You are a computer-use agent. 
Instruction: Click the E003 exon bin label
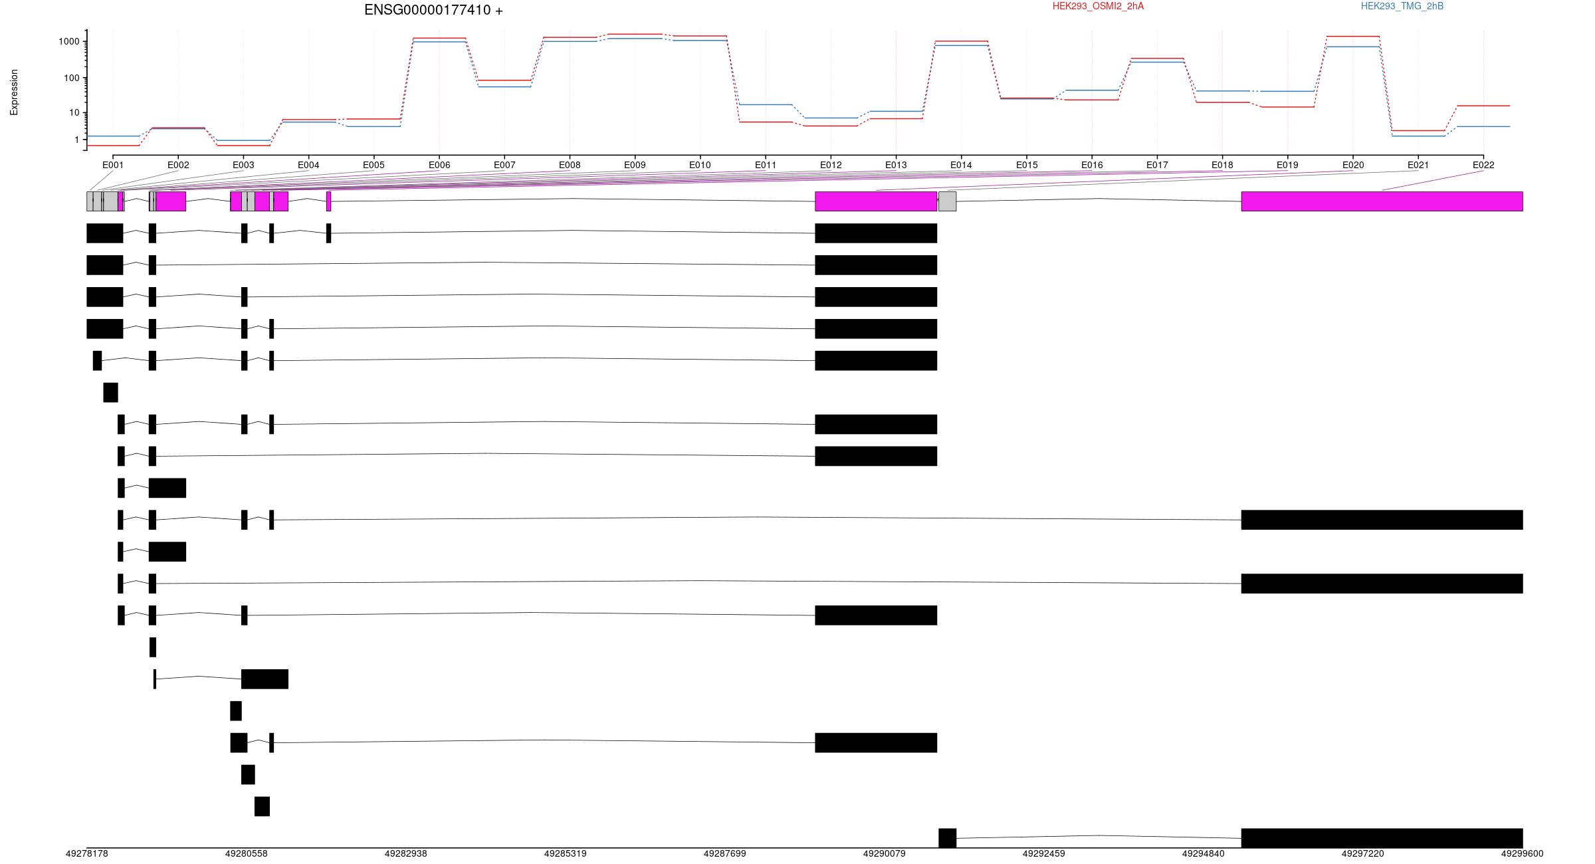coord(243,165)
